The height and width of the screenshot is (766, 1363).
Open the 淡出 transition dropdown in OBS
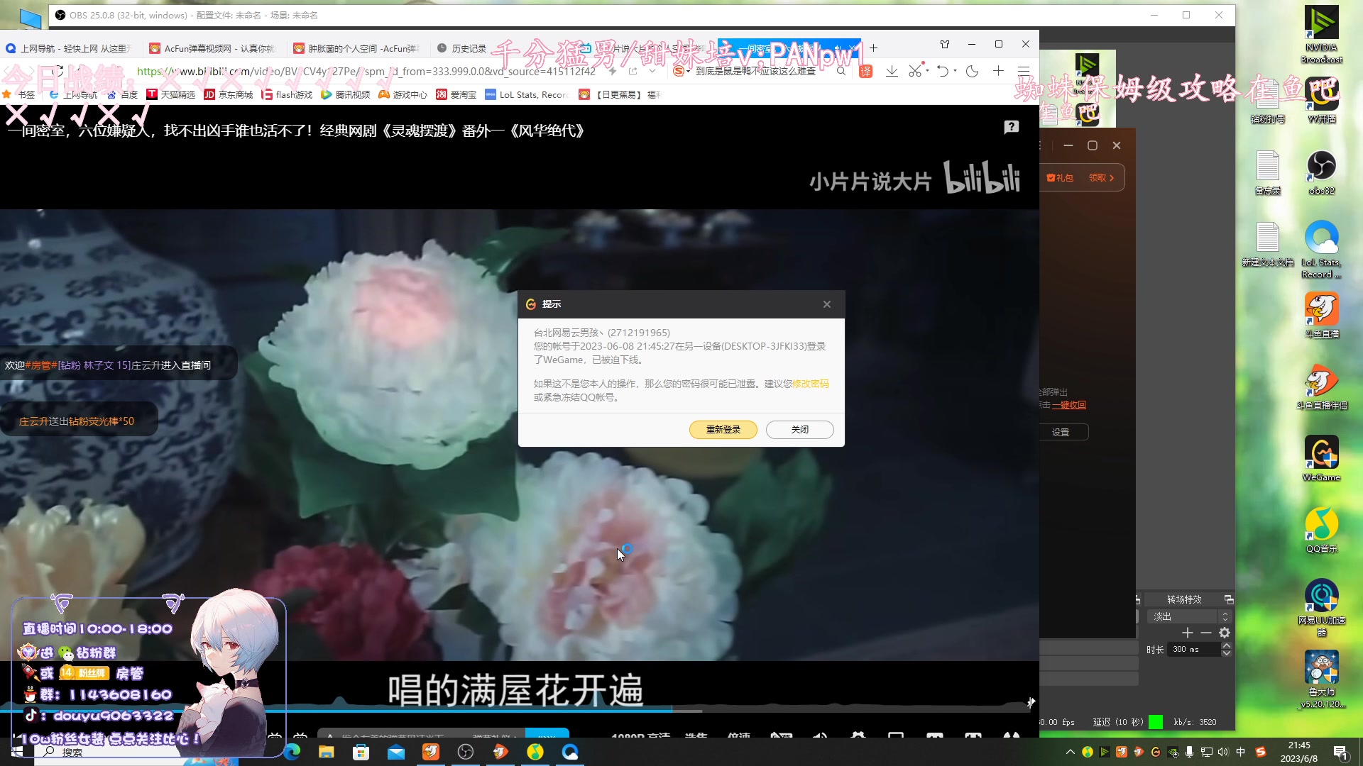pos(1183,616)
